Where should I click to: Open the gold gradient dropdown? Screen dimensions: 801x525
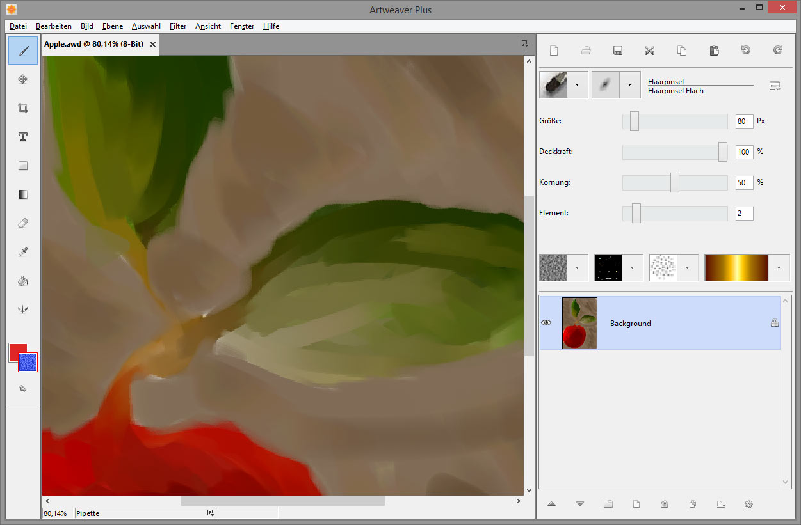779,267
